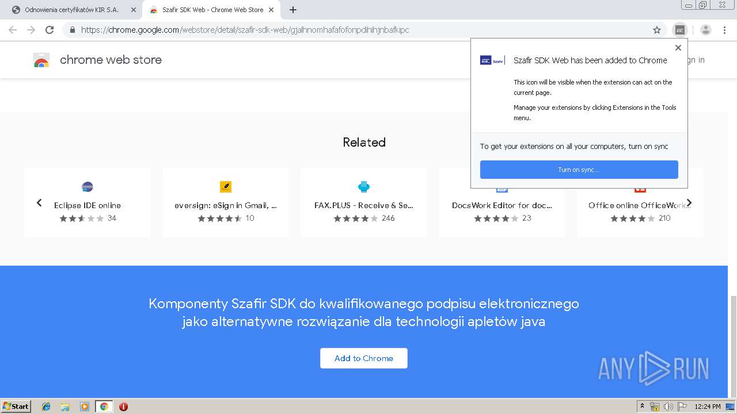This screenshot has height=414, width=737.
Task: Click the Chrome forward navigation arrow
Action: pos(31,30)
